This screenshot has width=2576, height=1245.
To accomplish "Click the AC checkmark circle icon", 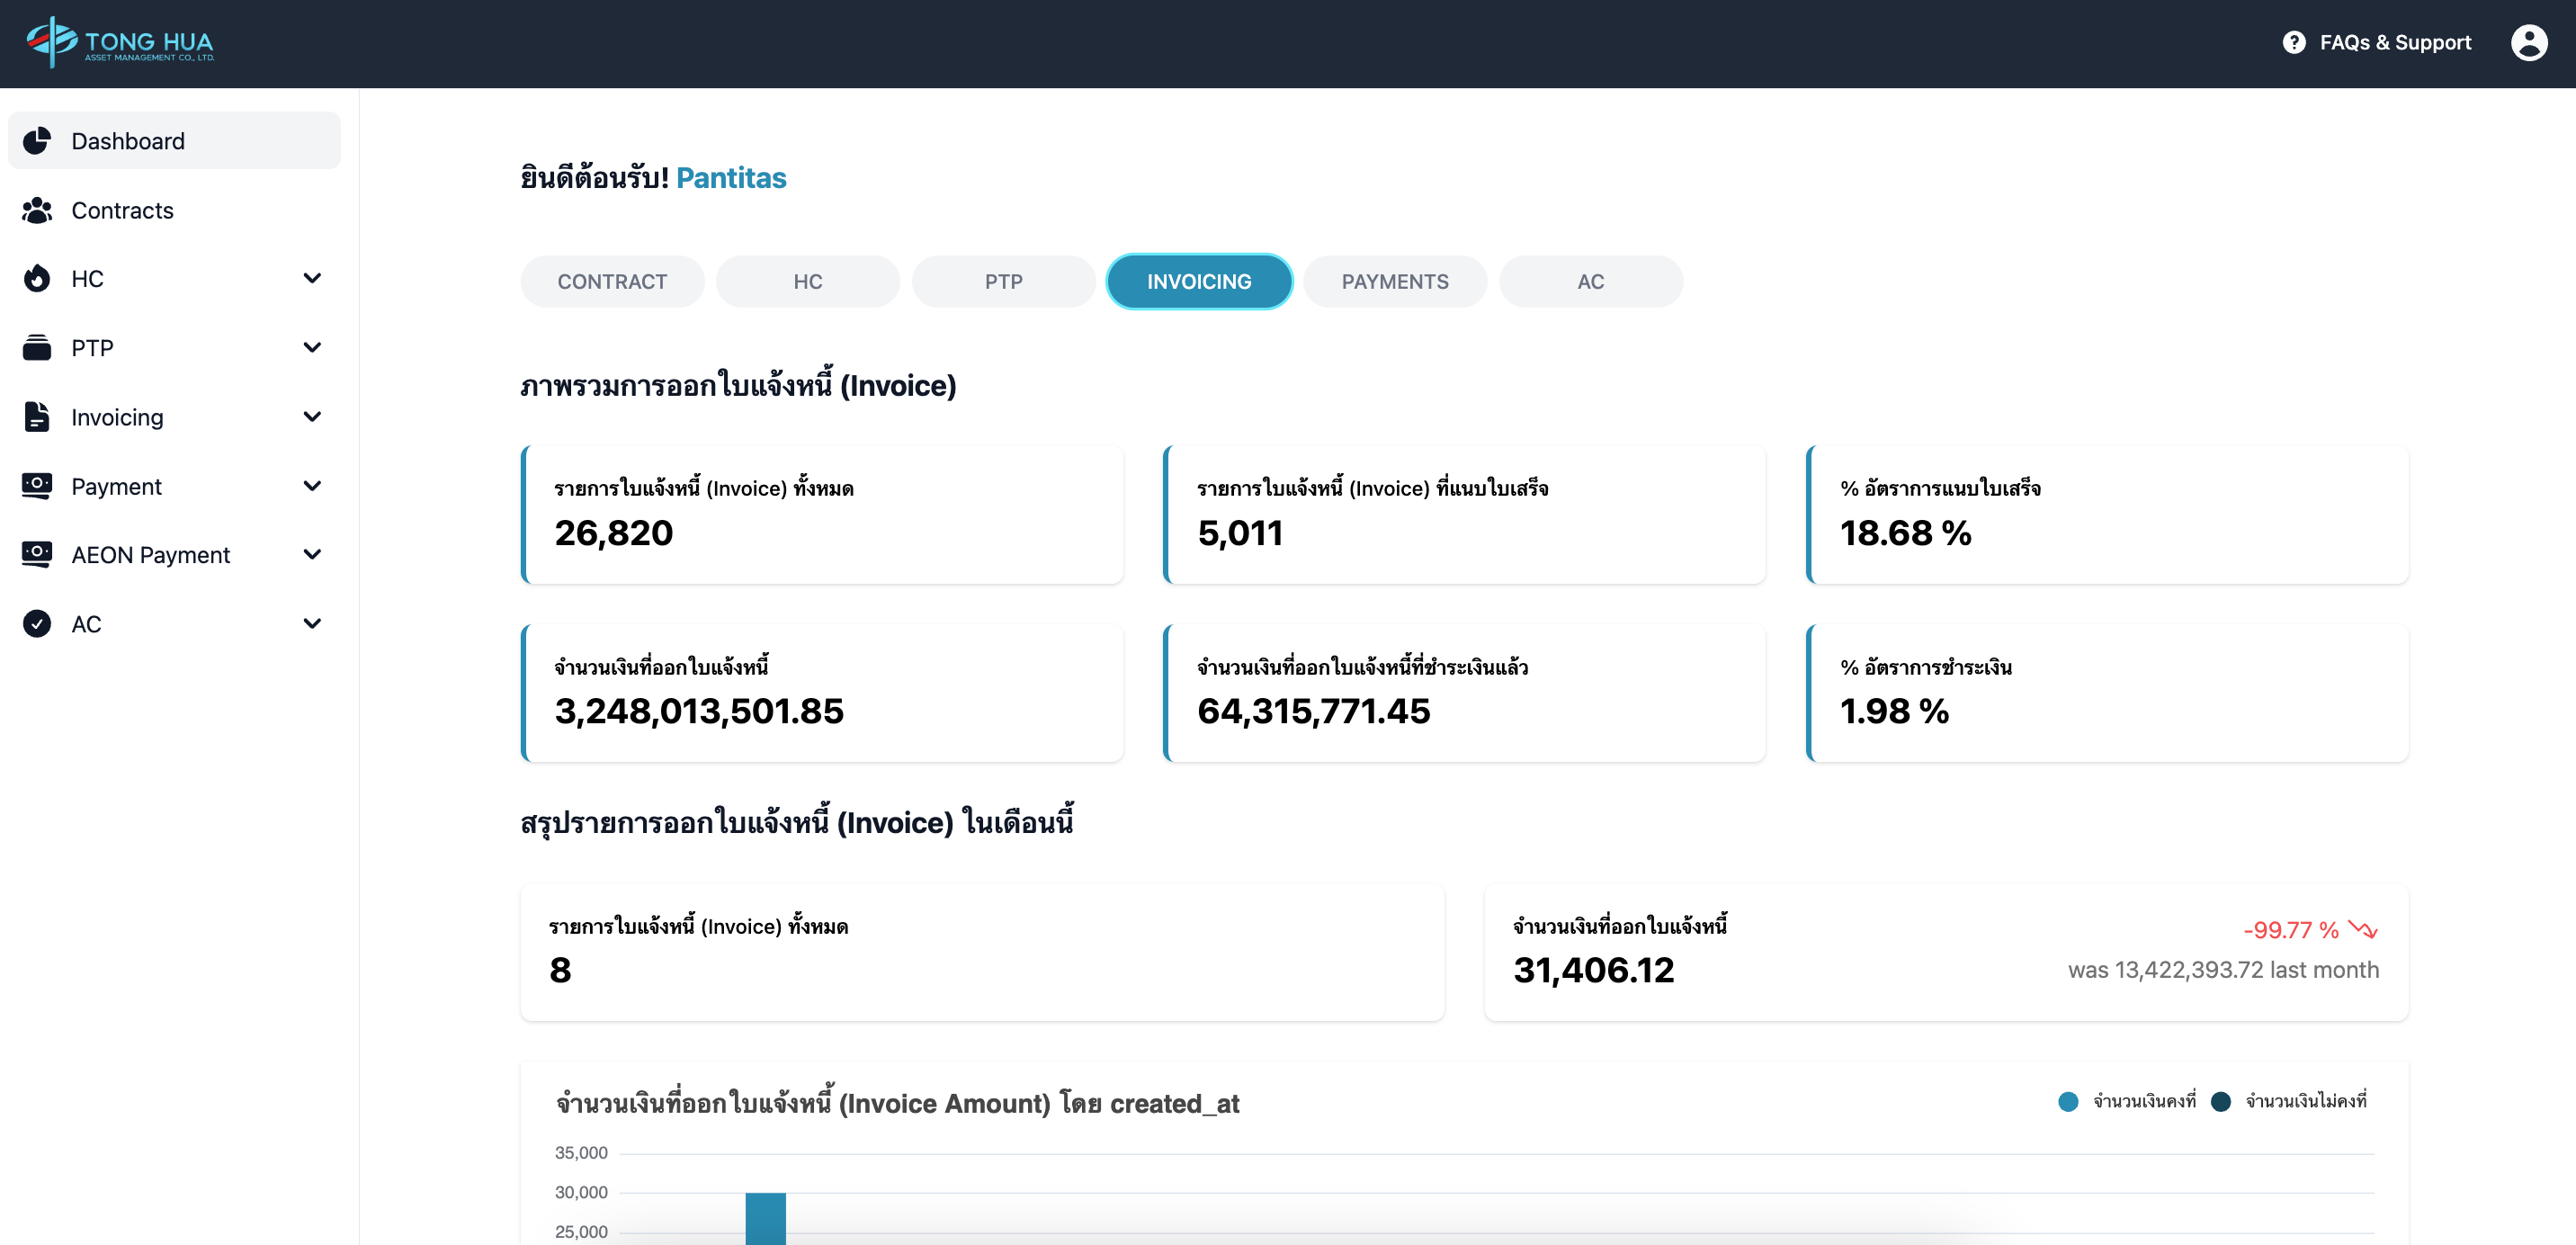I will tap(37, 624).
